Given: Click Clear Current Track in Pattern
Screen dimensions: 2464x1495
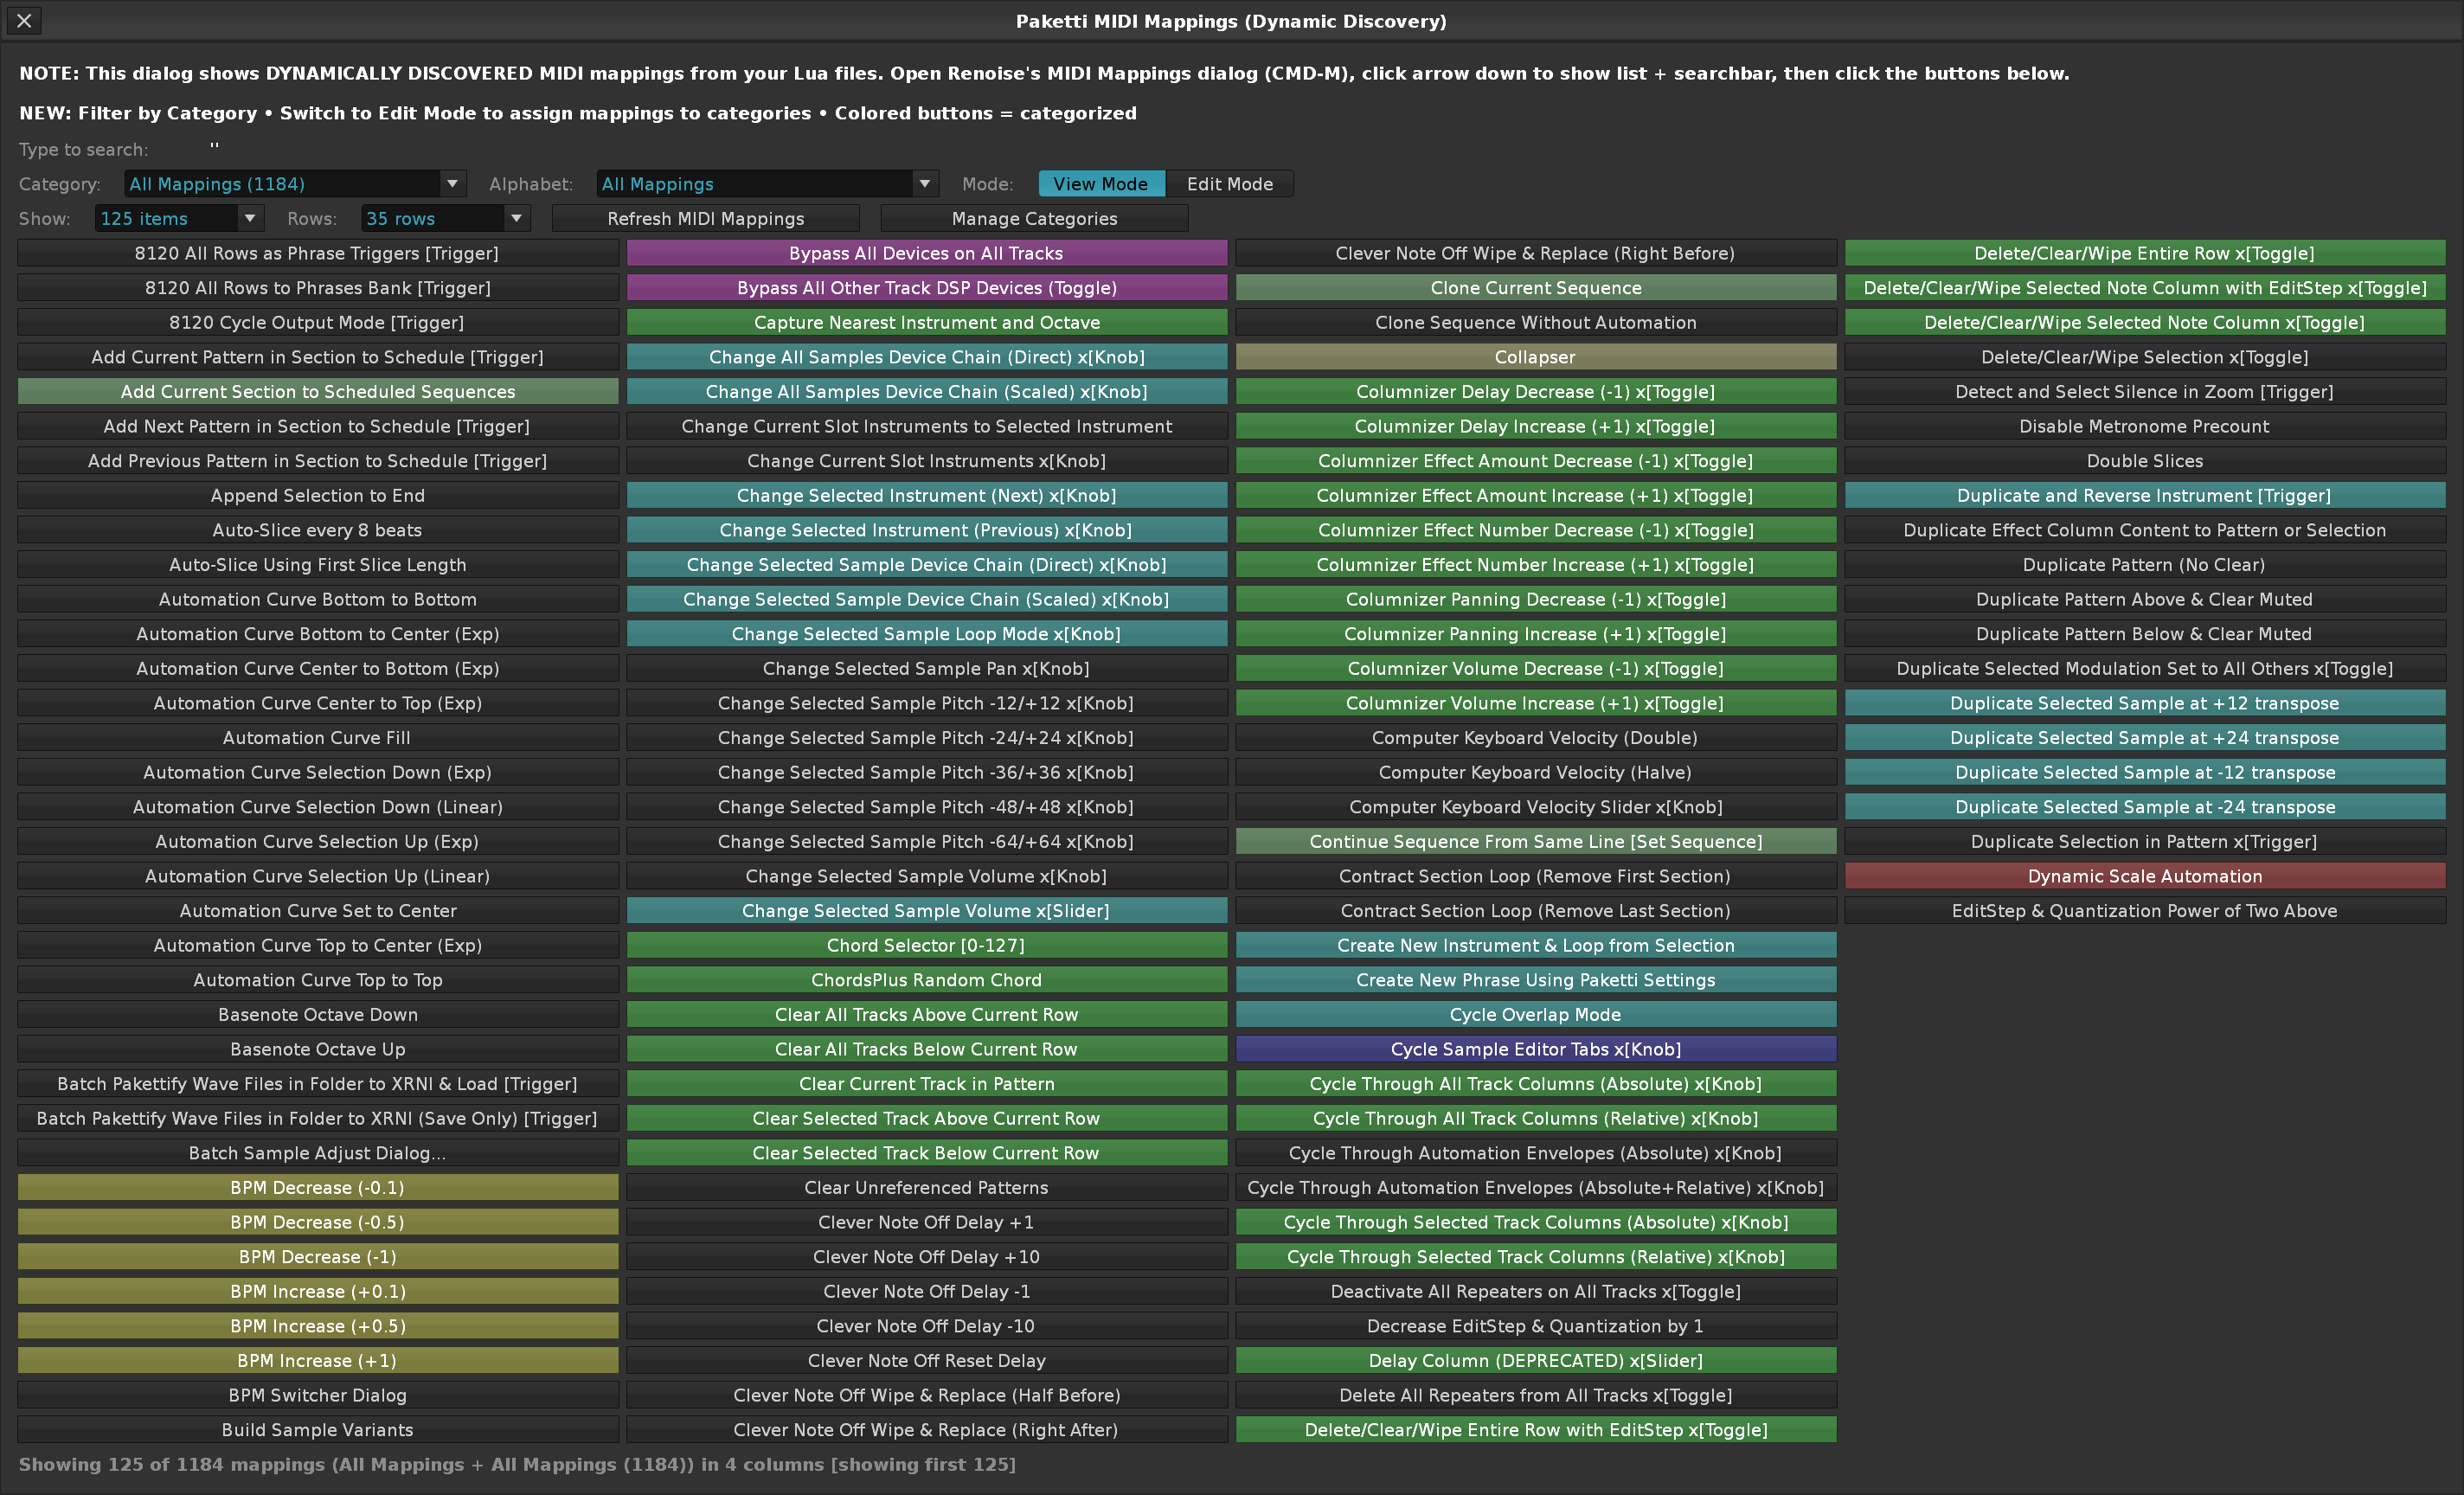Looking at the screenshot, I should coord(927,1083).
